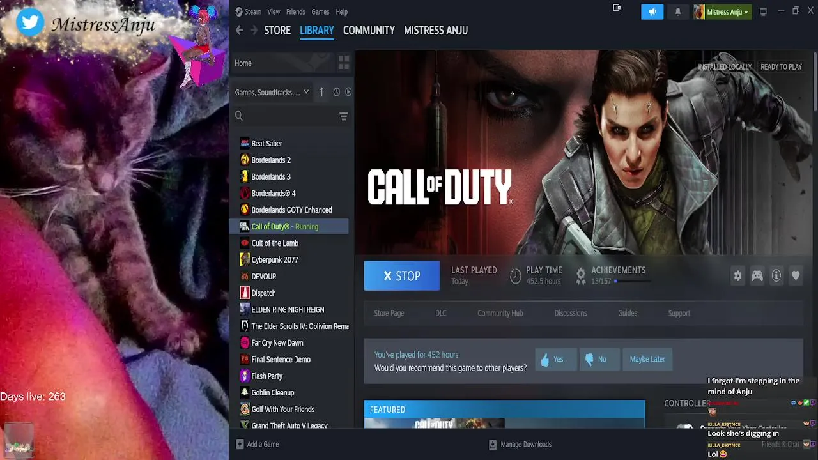The width and height of the screenshot is (818, 460).
Task: Open the MISTRESS ANJU profile tab
Action: [x=436, y=30]
